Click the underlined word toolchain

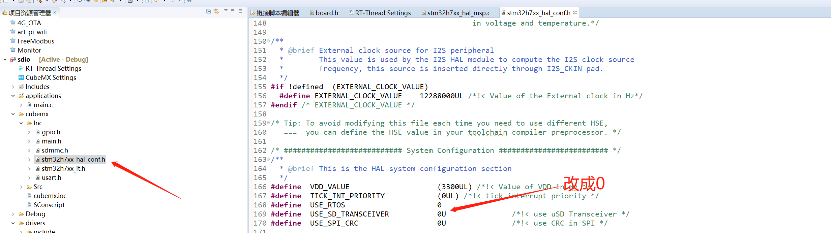click(x=487, y=132)
